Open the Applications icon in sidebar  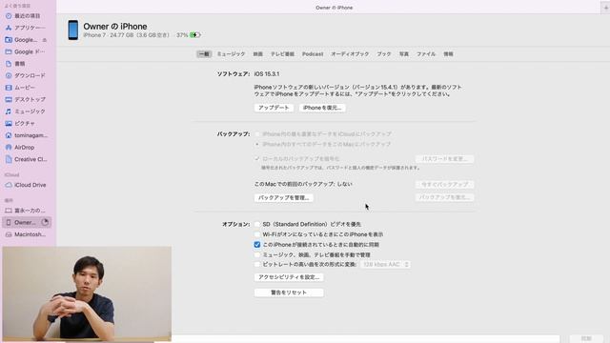tap(9, 28)
